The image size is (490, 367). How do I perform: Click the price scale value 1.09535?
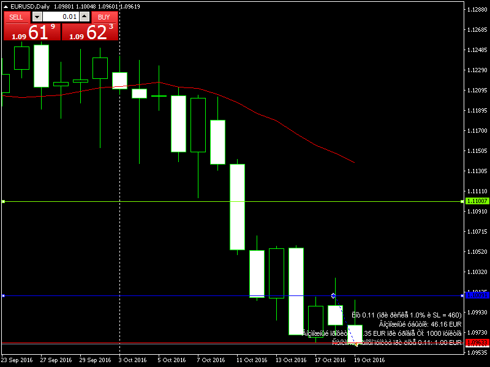click(x=477, y=353)
